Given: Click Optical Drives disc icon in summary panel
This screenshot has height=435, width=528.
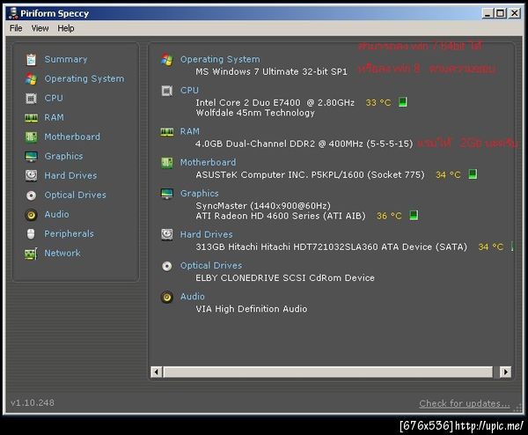Looking at the screenshot, I should (x=167, y=266).
